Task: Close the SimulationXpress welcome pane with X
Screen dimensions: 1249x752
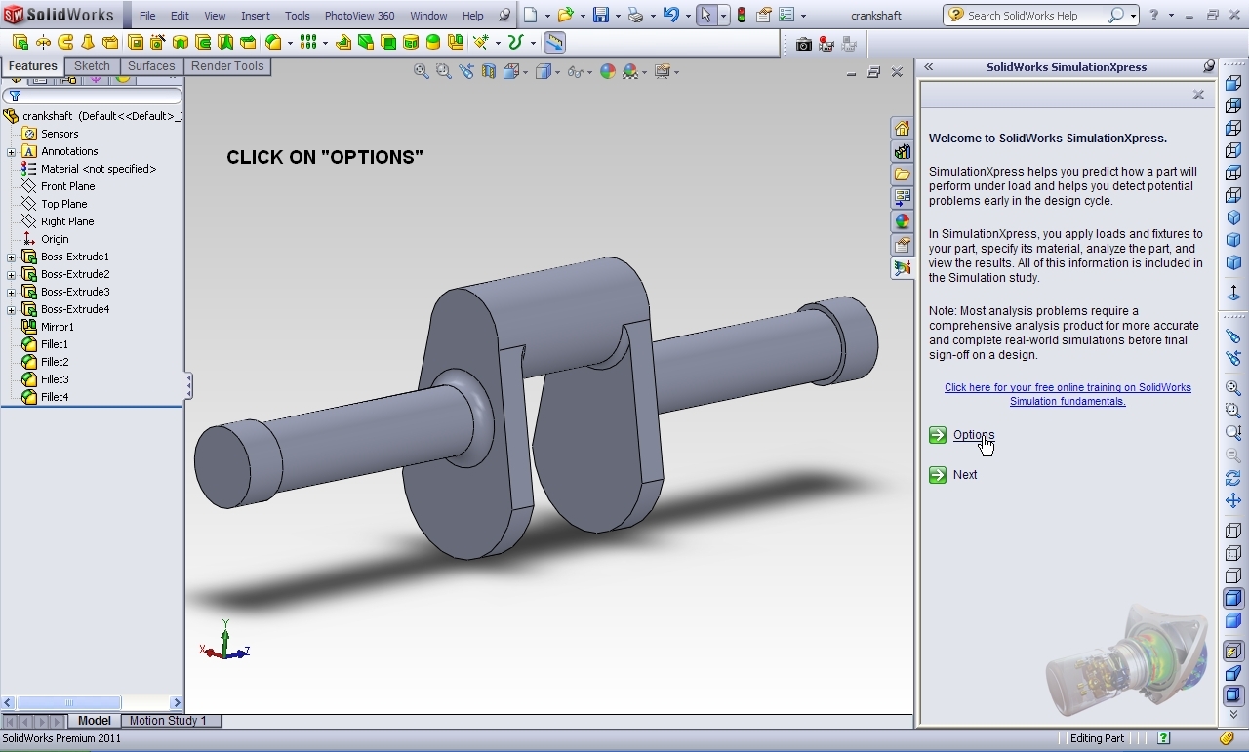Action: (x=1198, y=95)
